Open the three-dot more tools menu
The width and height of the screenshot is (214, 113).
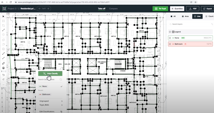(x=3, y=85)
